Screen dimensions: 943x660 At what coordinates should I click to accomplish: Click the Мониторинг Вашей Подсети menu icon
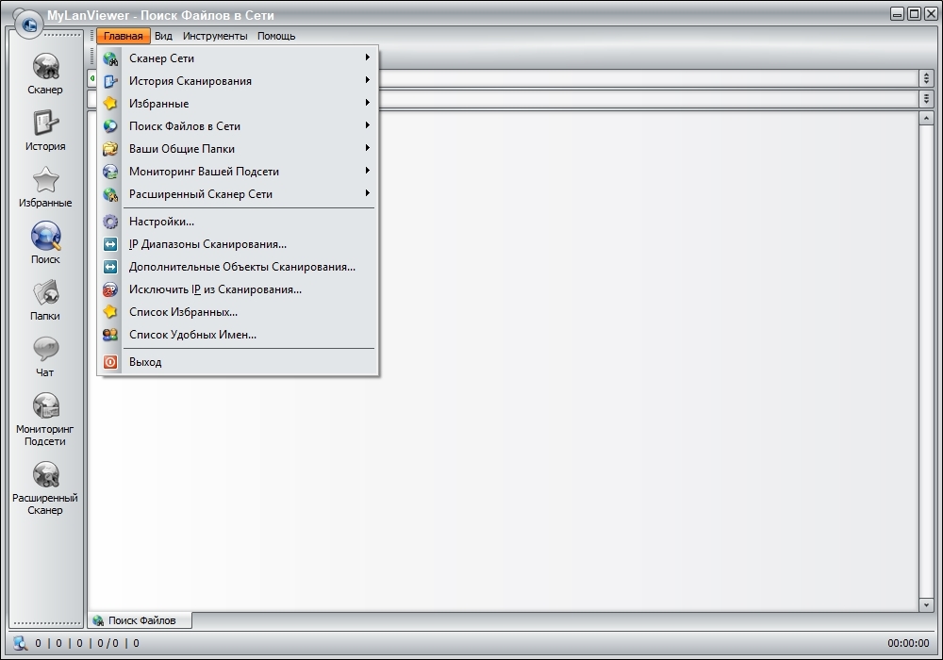tap(110, 172)
